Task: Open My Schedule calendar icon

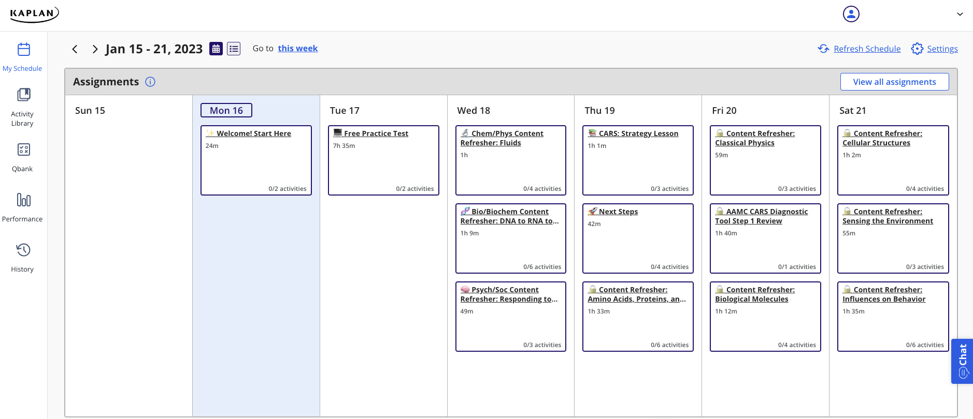Action: [23, 50]
